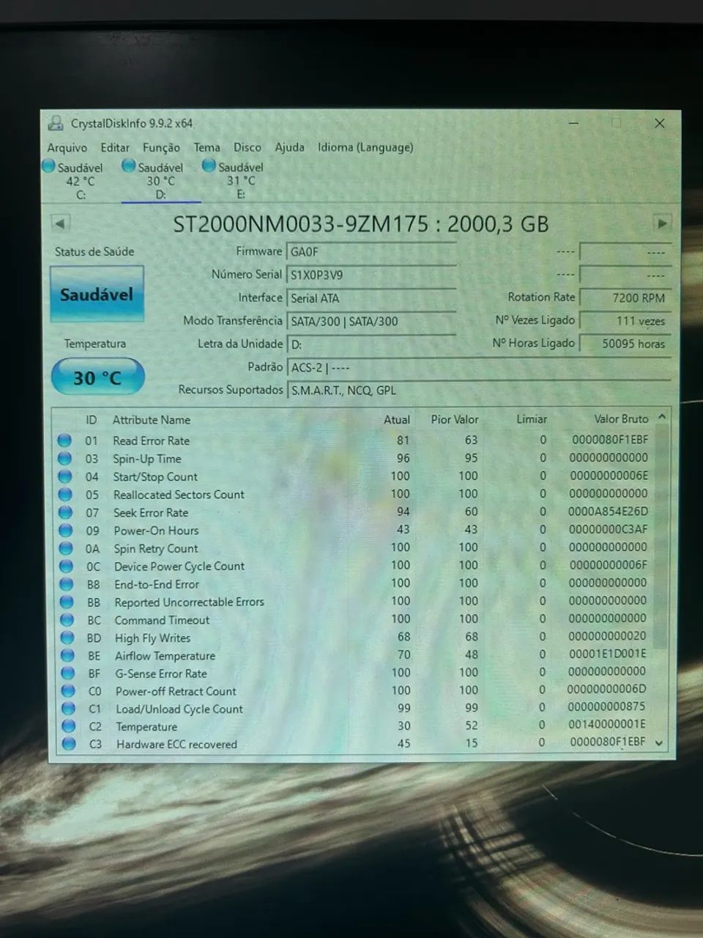Click the Saudável health status button
The height and width of the screenshot is (938, 703).
click(x=97, y=295)
